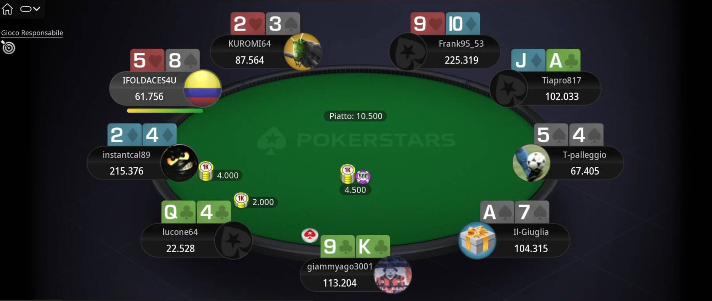Screen dimensions: 712x301
Task: Click Tiapro817's Ace of clubs card
Action: (563, 60)
